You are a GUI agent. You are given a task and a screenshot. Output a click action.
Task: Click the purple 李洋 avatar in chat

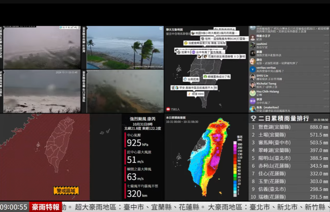point(253,101)
